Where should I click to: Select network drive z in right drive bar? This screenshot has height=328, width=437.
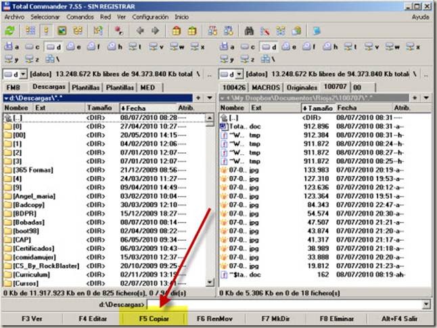tap(248, 59)
